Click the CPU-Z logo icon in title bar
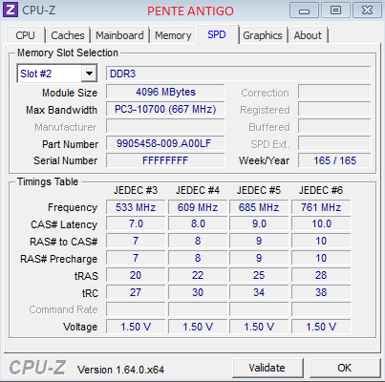This screenshot has width=385, height=382. click(11, 10)
